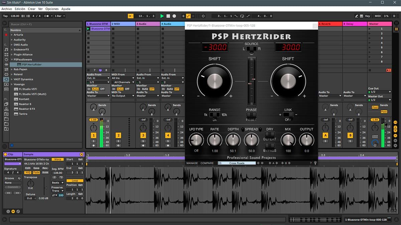Click the left SHIFT knob in HertzRider
Screen dimensions: 401x225
(215, 81)
